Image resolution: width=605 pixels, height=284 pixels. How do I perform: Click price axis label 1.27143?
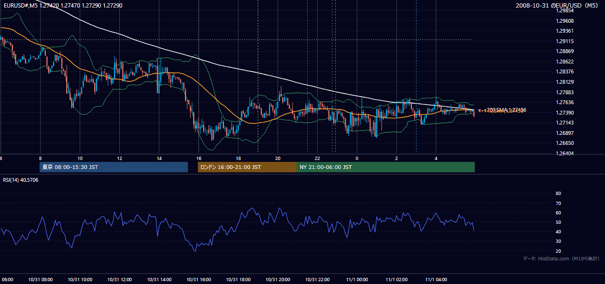(565, 123)
